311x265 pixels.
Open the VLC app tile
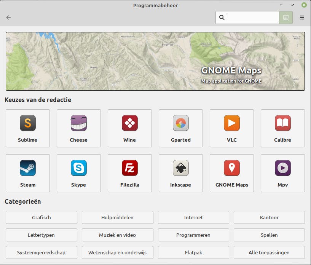coord(232,128)
